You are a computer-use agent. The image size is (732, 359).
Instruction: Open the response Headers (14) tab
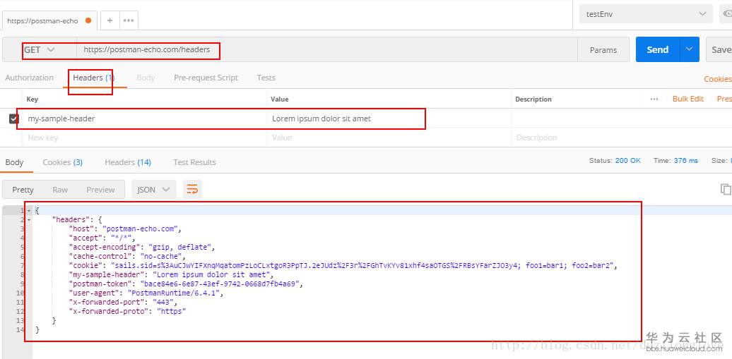[x=128, y=162]
